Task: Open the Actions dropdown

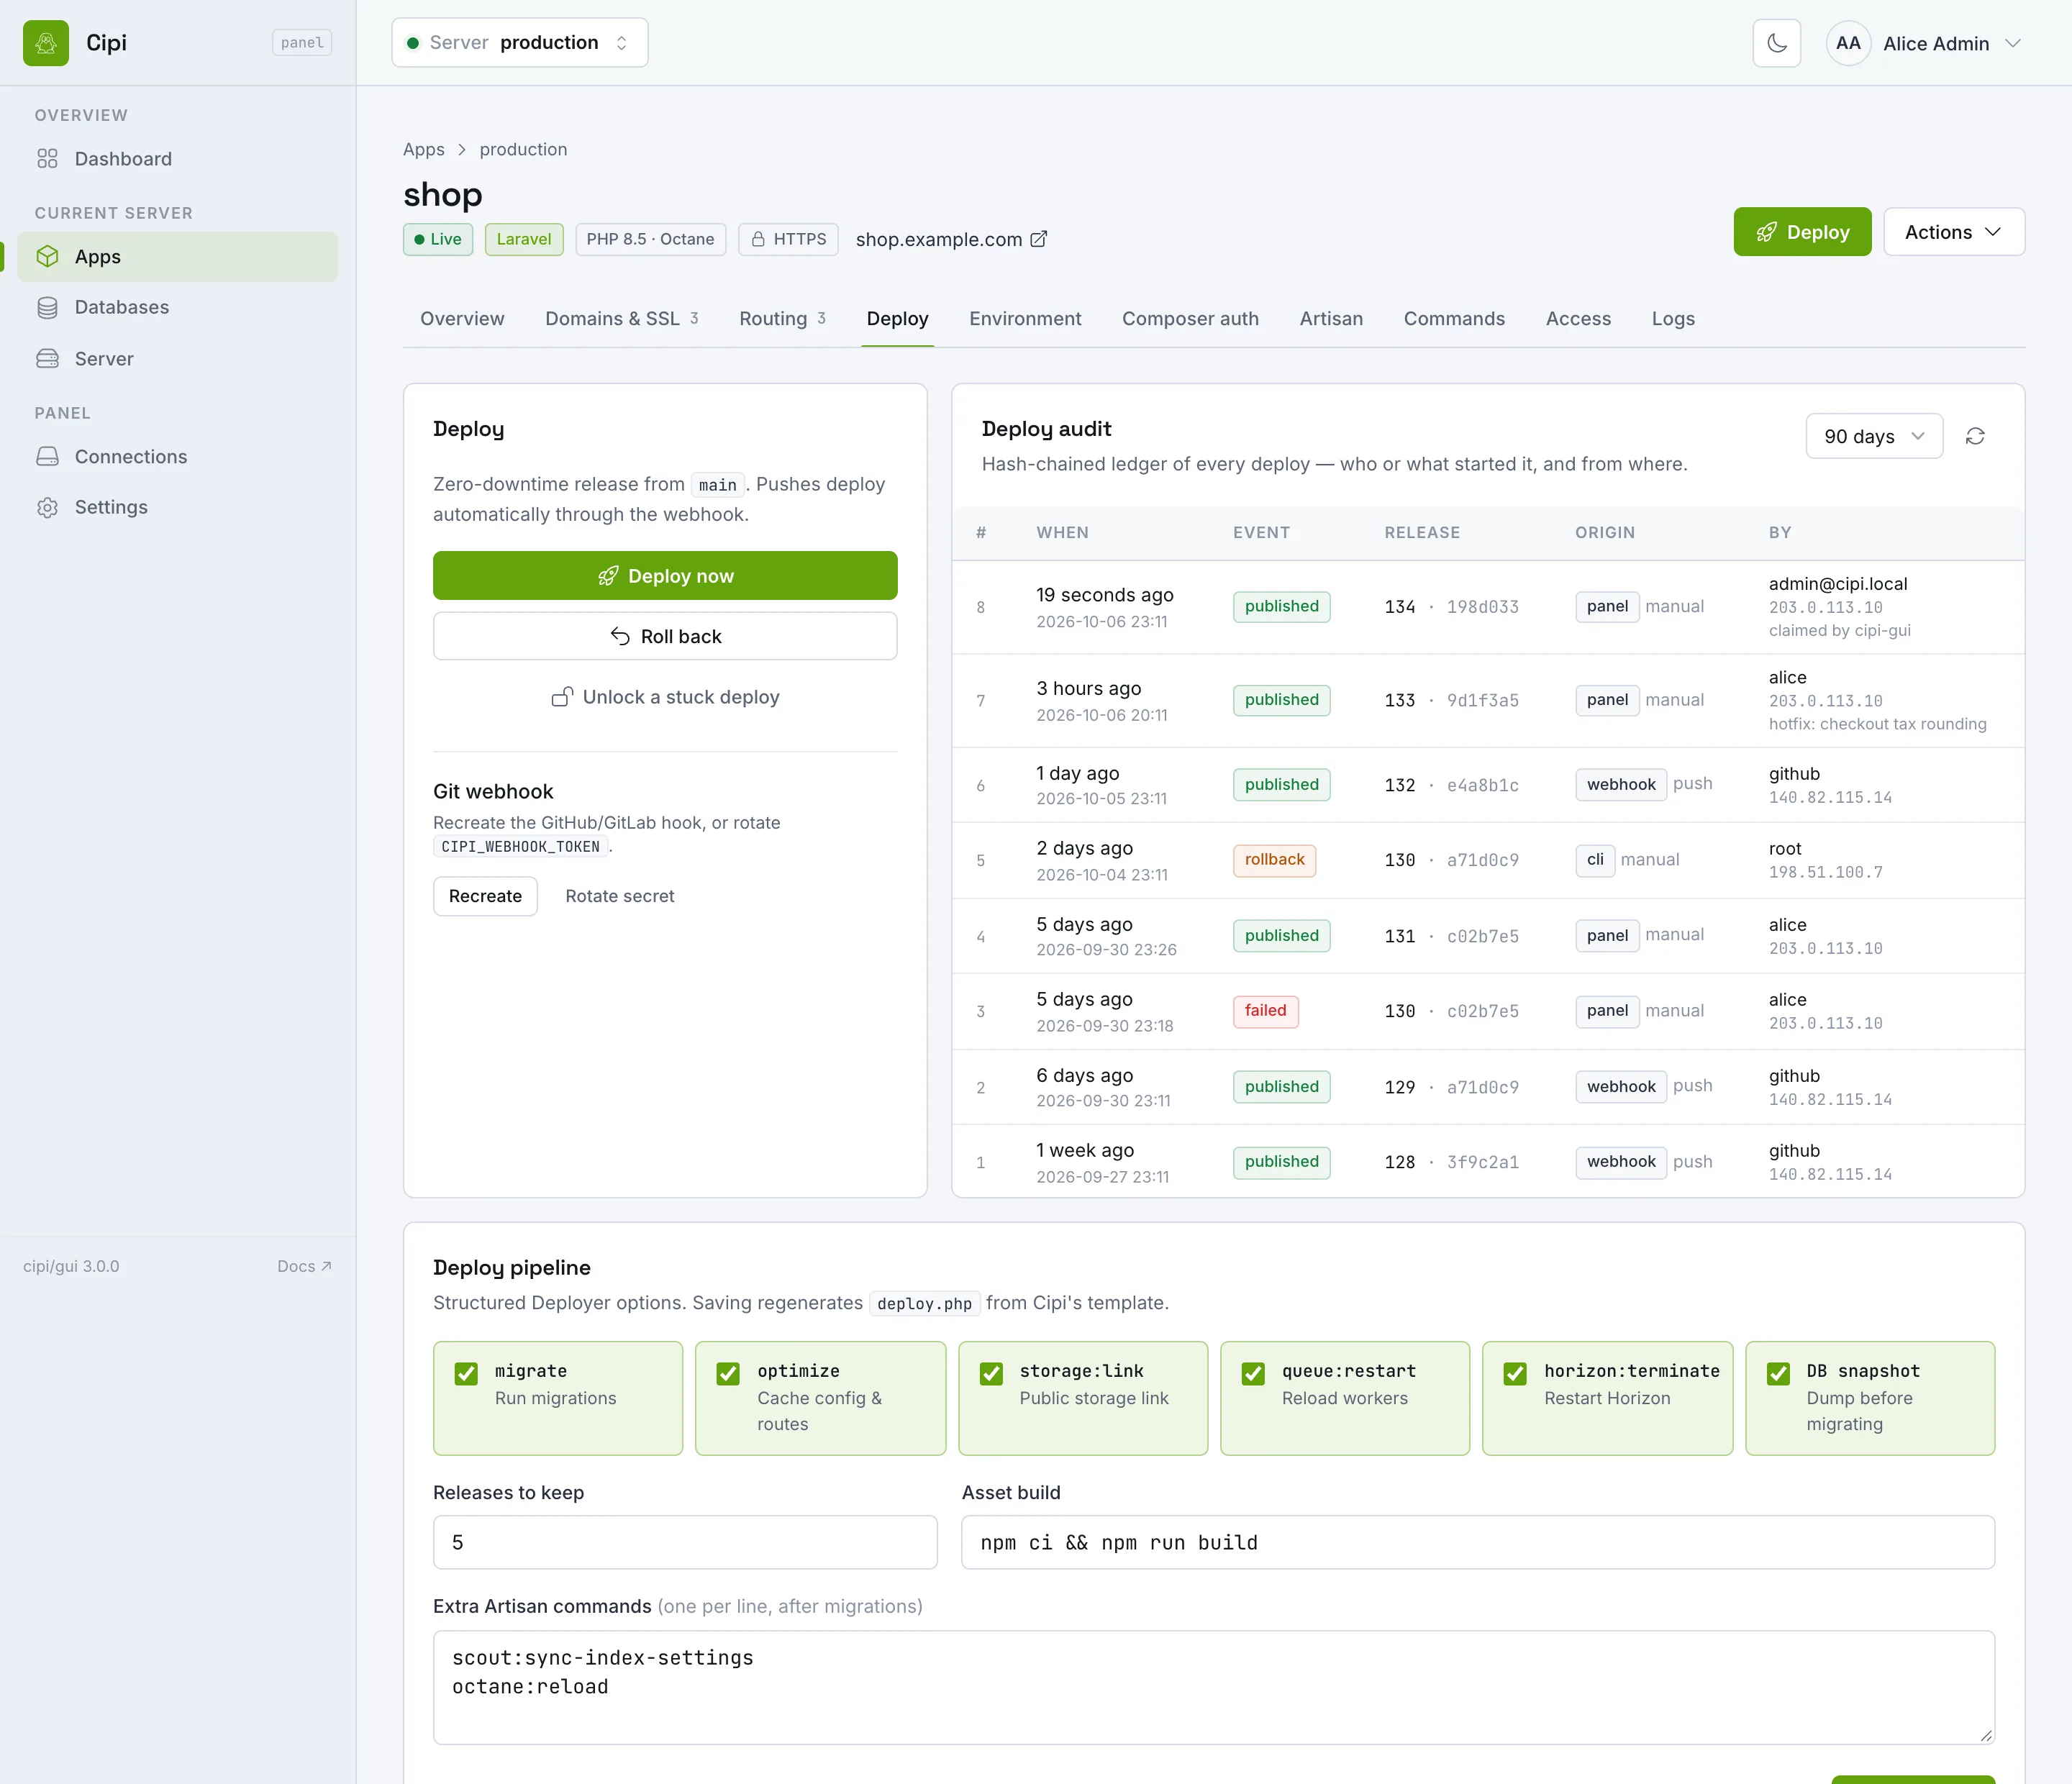Action: click(1954, 232)
